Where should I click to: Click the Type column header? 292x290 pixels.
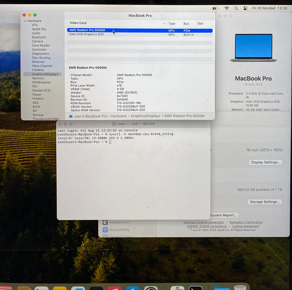[x=172, y=24]
